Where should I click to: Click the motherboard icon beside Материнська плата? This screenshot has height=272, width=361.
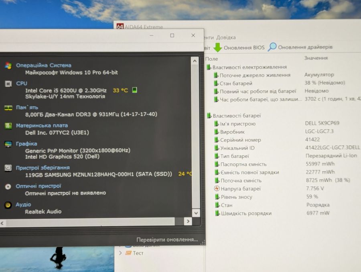8,126
